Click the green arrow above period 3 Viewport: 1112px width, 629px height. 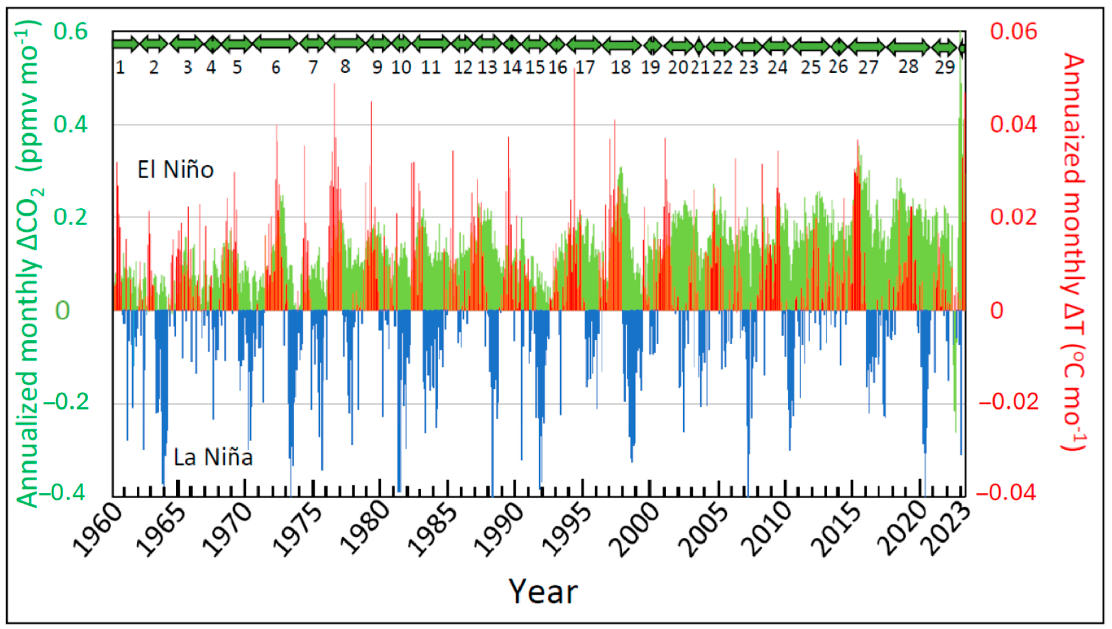click(187, 44)
